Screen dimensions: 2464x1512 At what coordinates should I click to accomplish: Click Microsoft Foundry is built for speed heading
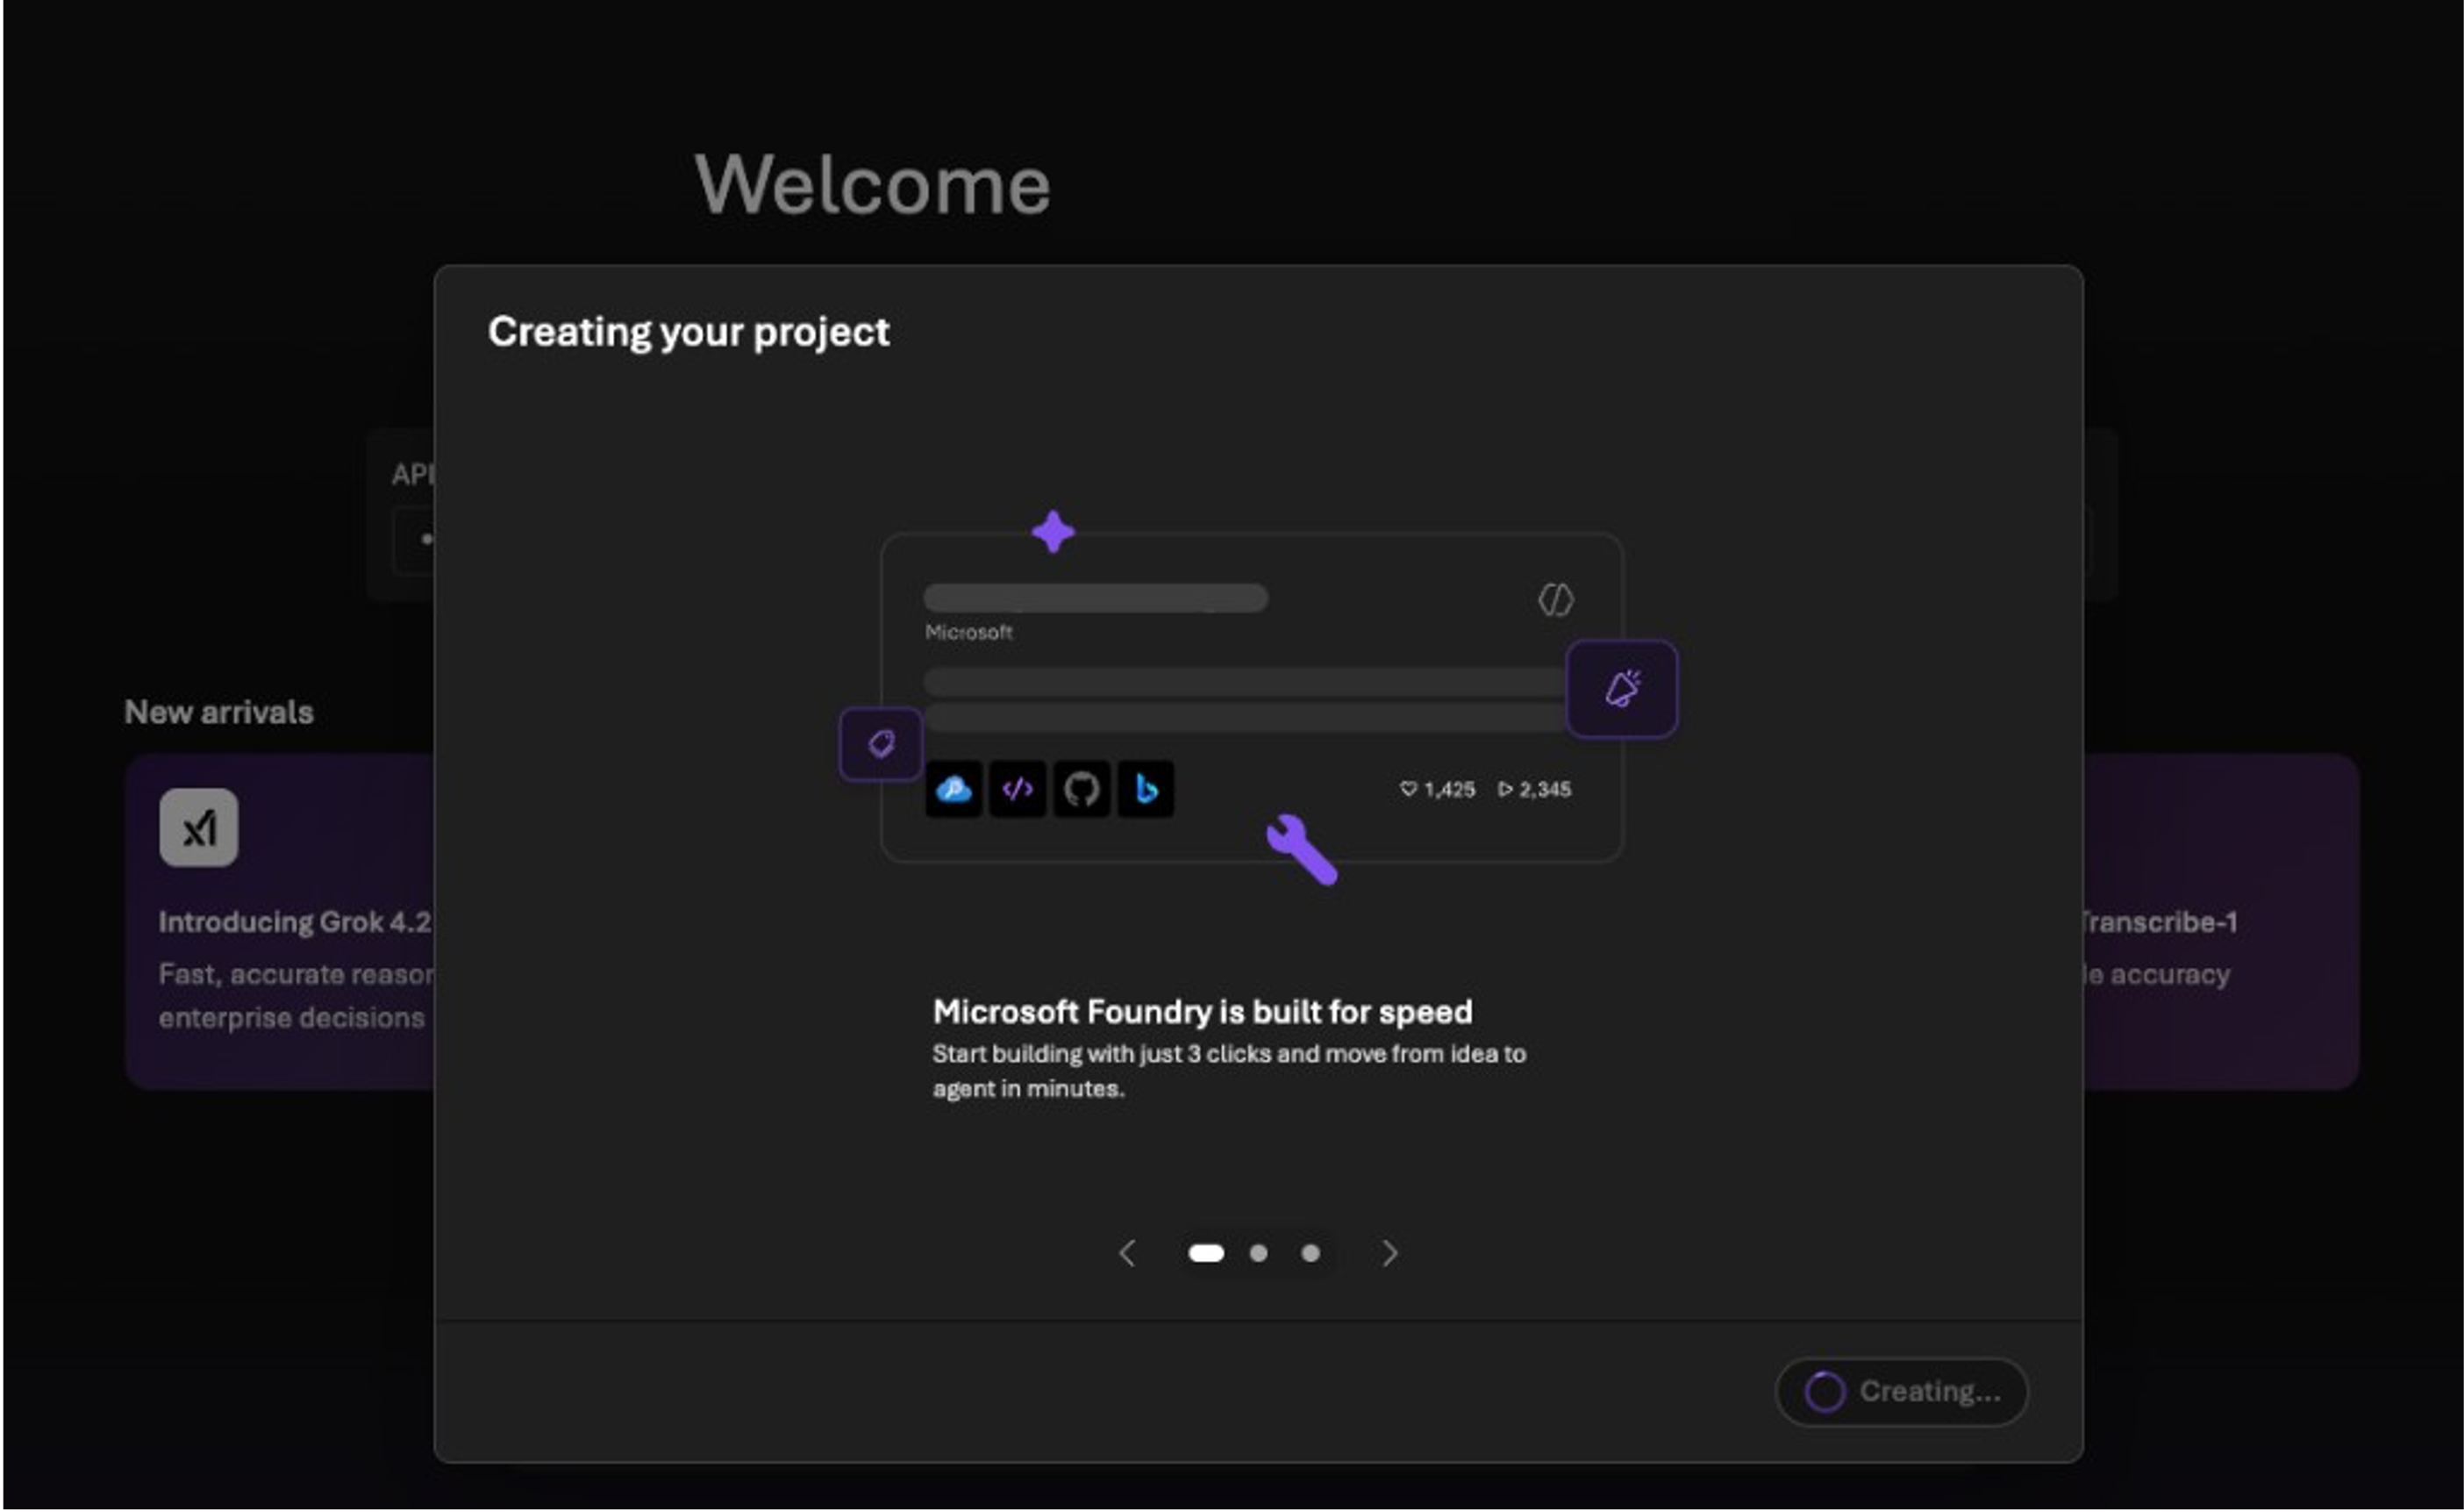tap(1202, 1012)
